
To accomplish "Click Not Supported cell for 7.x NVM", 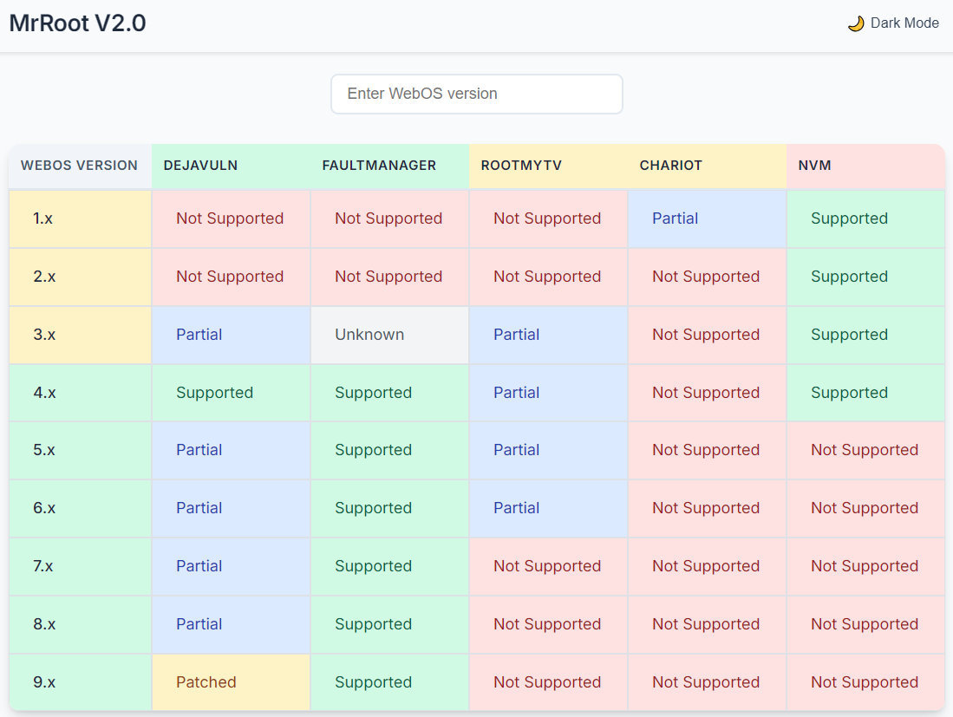I will pos(864,566).
